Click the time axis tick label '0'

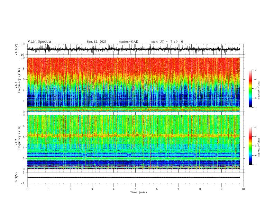pyautogui.click(x=27, y=189)
